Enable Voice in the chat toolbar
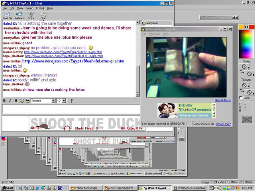Viewport: 255px width, 191px height. click(31, 16)
